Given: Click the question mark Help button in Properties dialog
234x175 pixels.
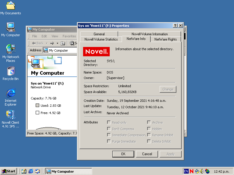Looking at the screenshot, I should pos(175,26).
